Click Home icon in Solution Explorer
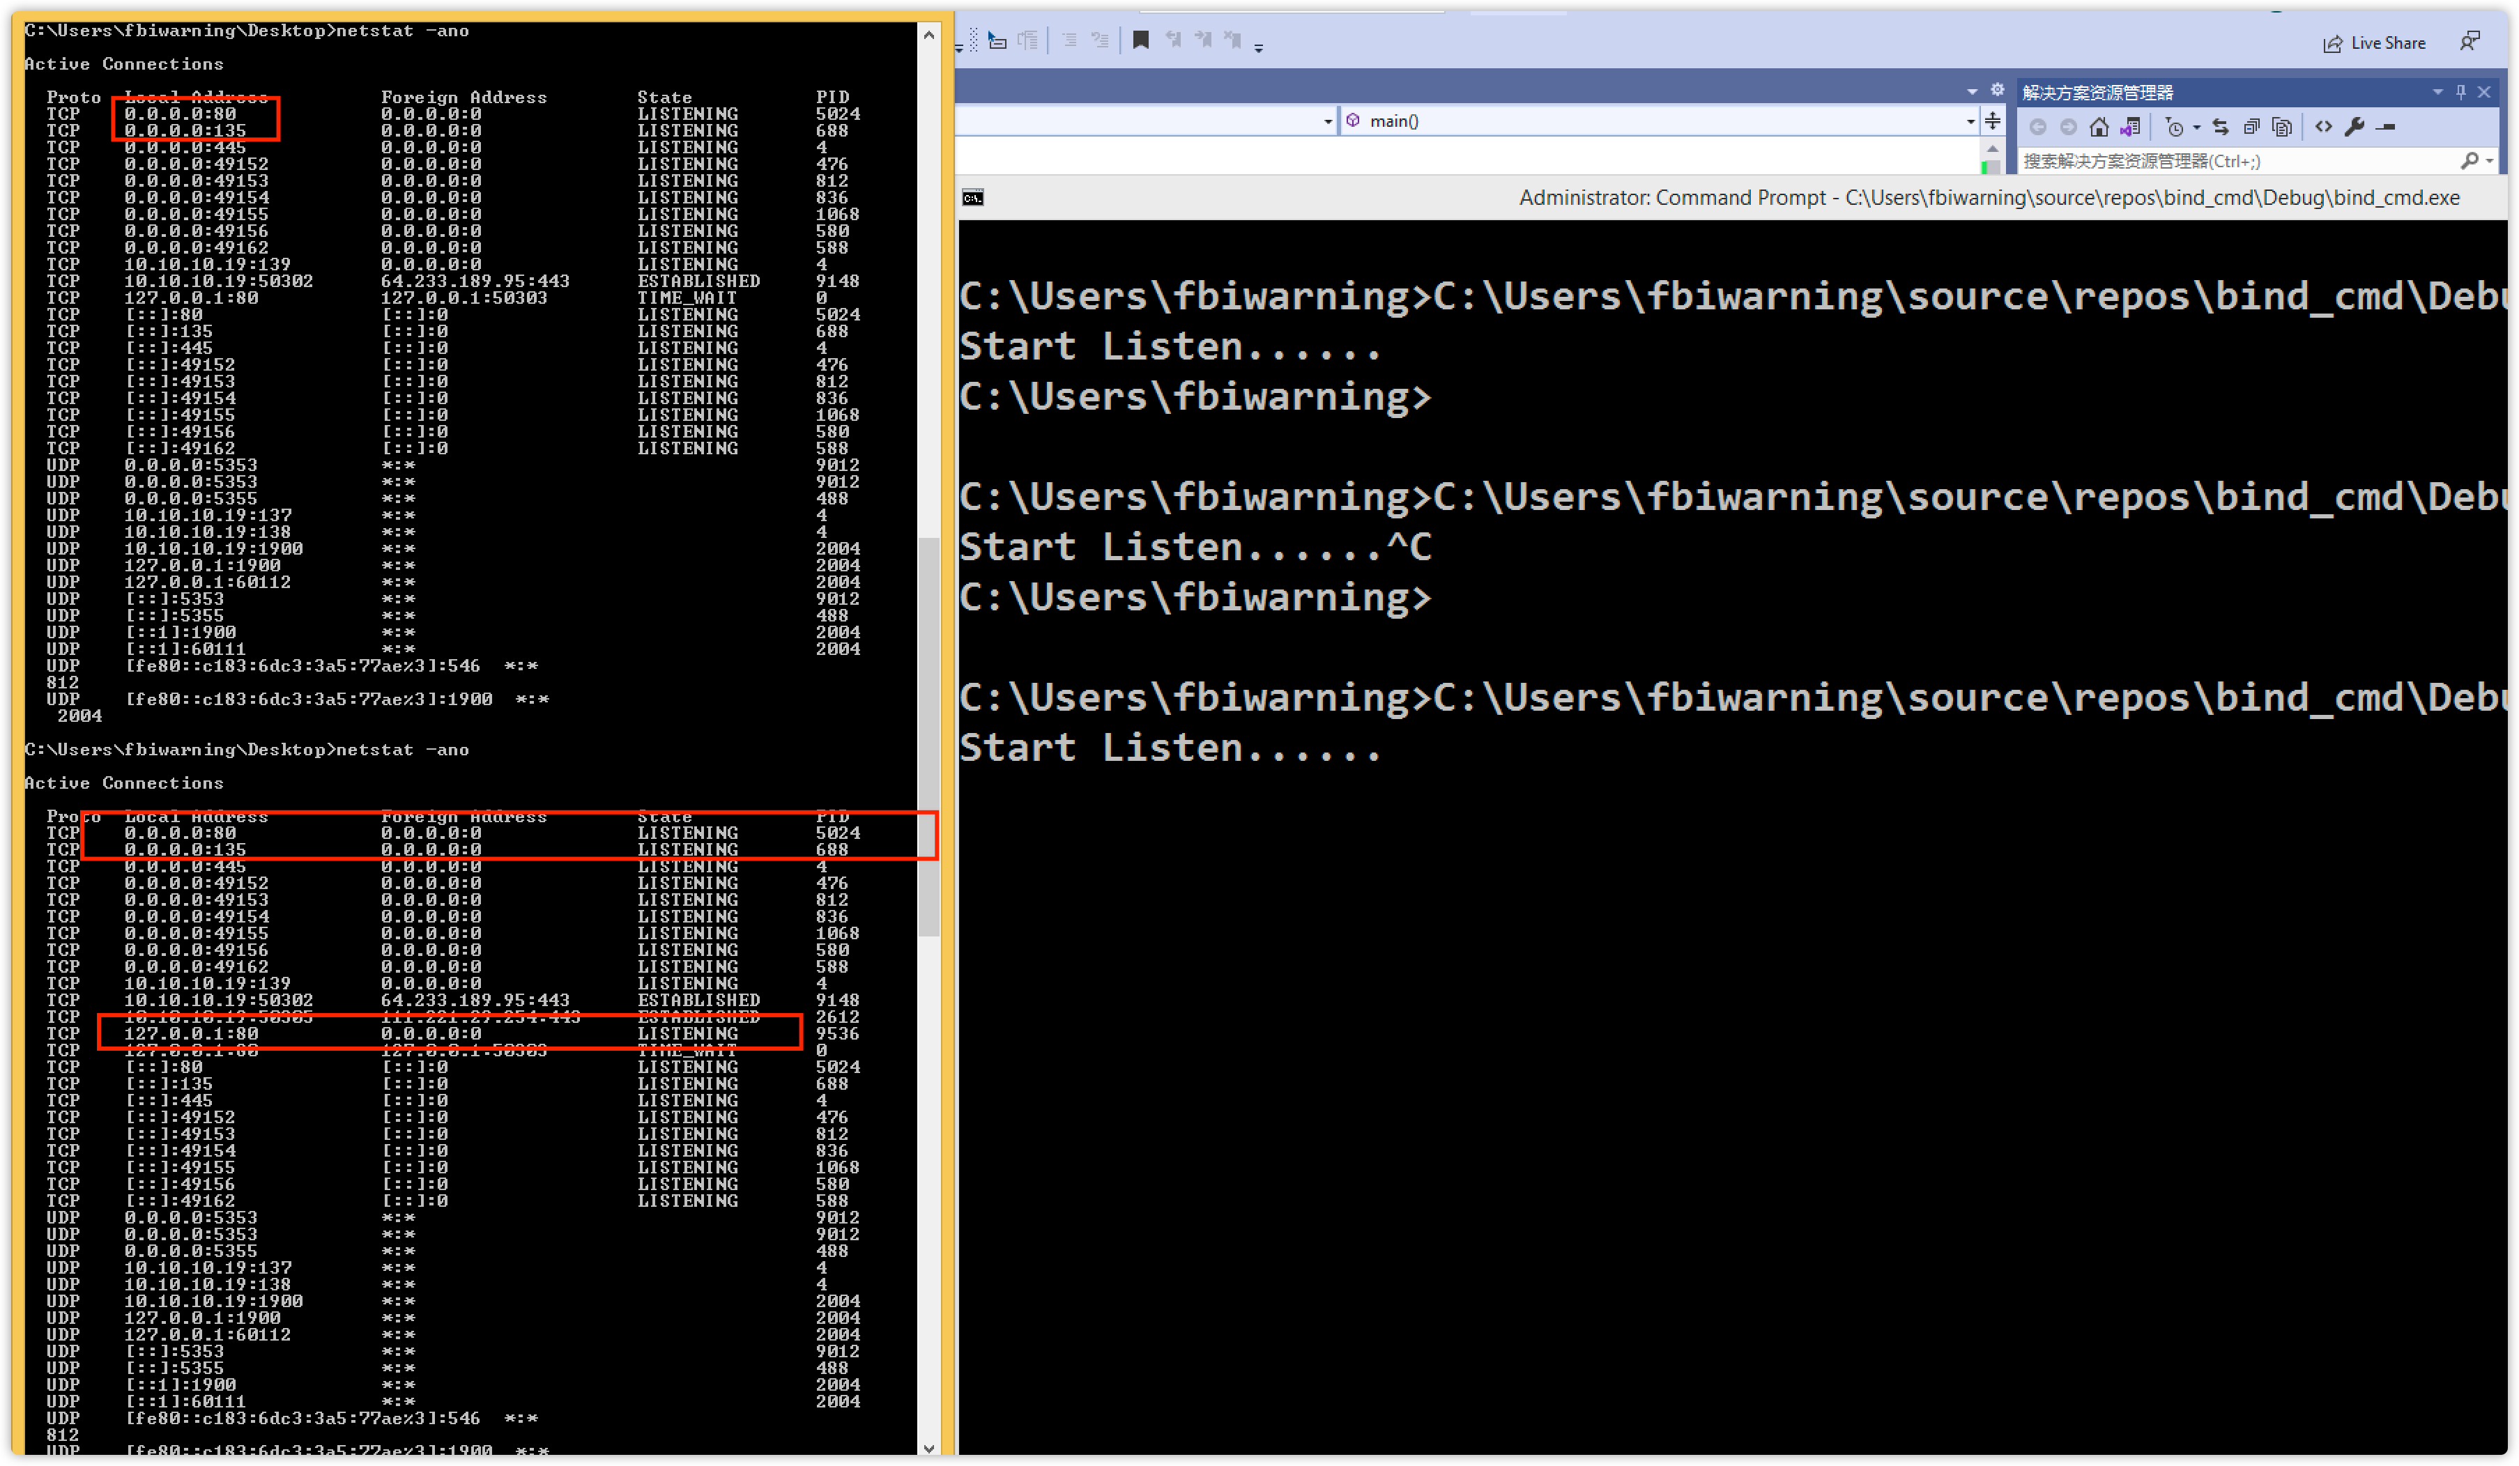This screenshot has height=1466, width=2519. 2099,127
